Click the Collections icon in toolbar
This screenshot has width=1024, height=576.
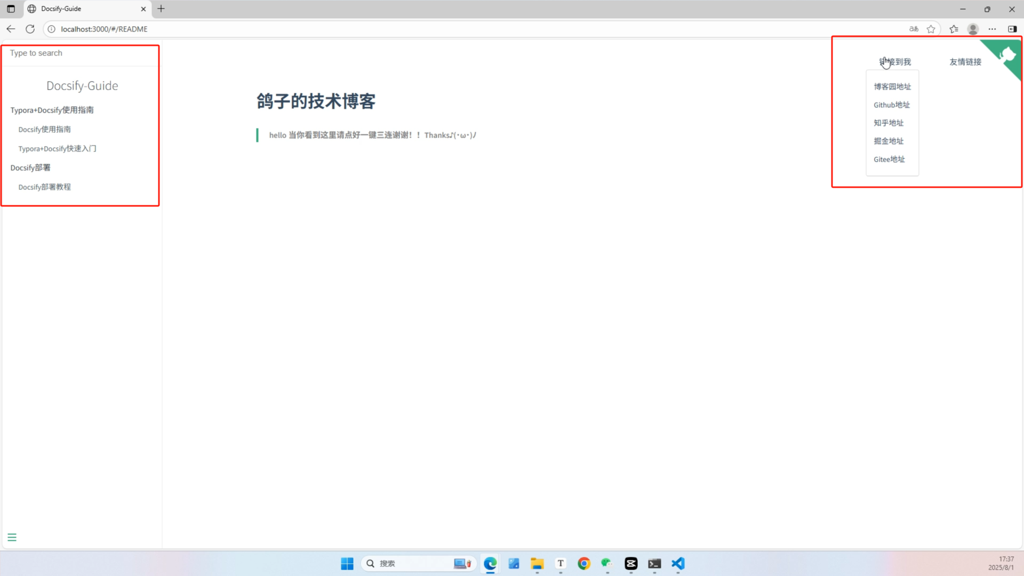pos(954,29)
